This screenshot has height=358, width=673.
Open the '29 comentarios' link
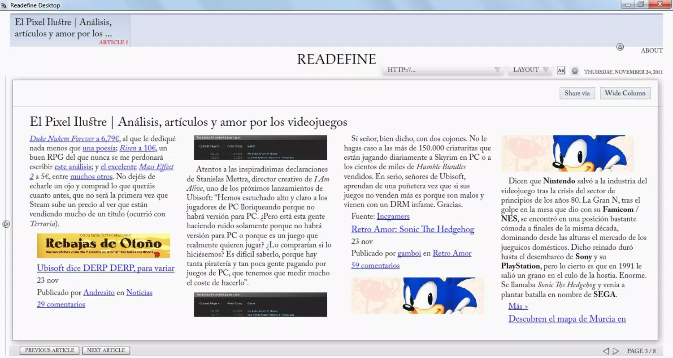coord(61,304)
